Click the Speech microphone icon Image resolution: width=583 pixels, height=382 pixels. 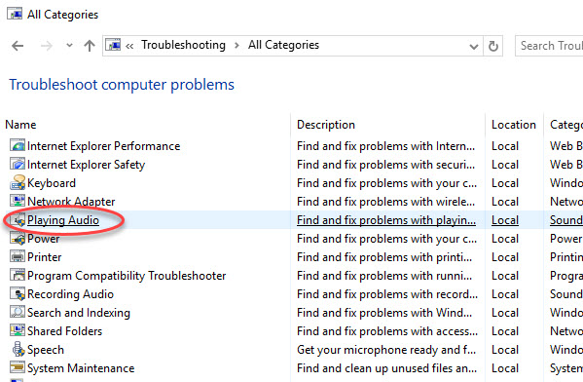point(18,349)
